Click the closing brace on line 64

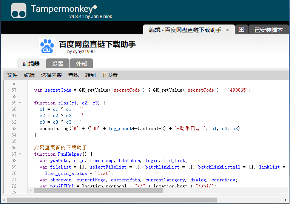click(x=35, y=135)
